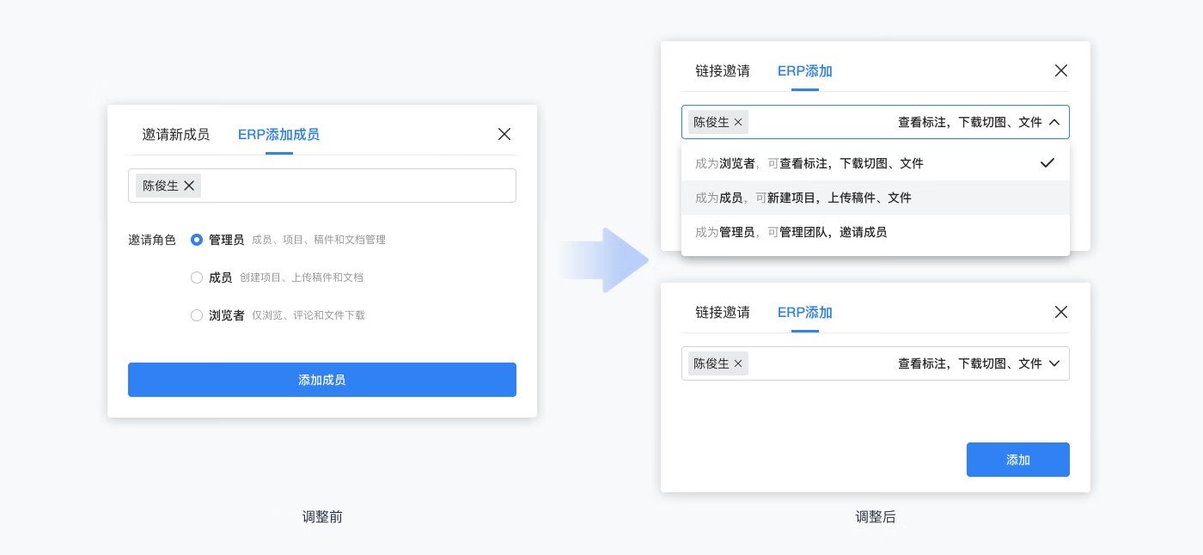Click 创建项目、上传稿件和文档 description text
This screenshot has height=555, width=1203.
(x=302, y=277)
